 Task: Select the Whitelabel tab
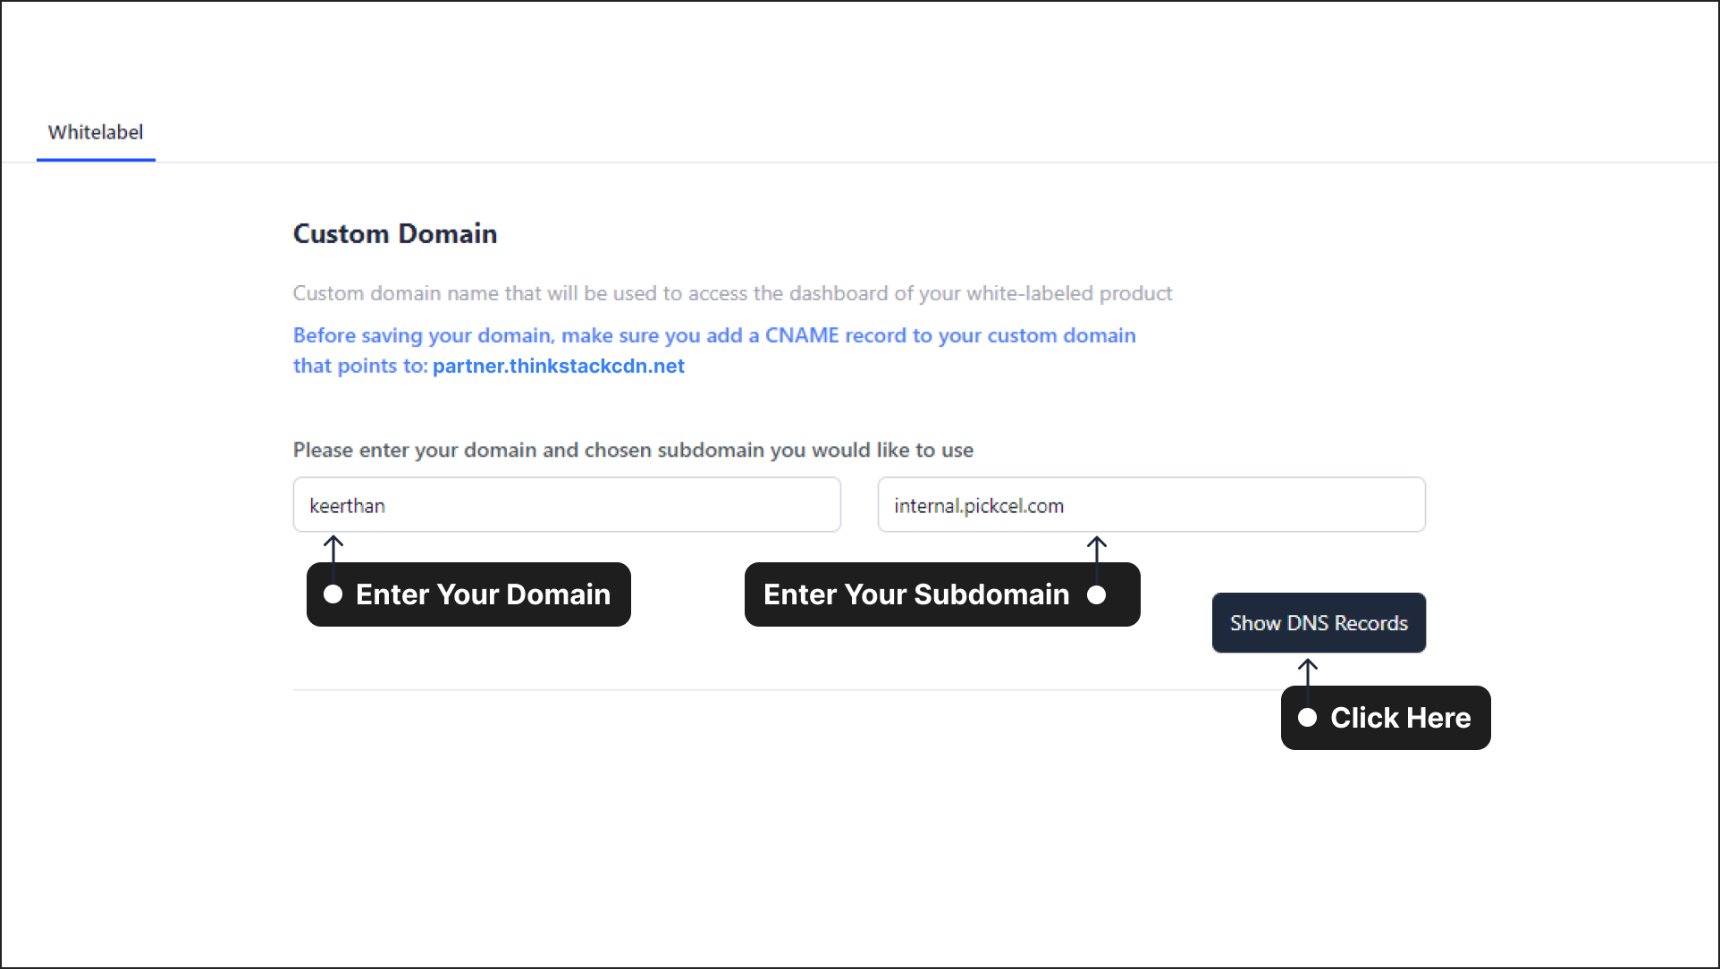97,132
